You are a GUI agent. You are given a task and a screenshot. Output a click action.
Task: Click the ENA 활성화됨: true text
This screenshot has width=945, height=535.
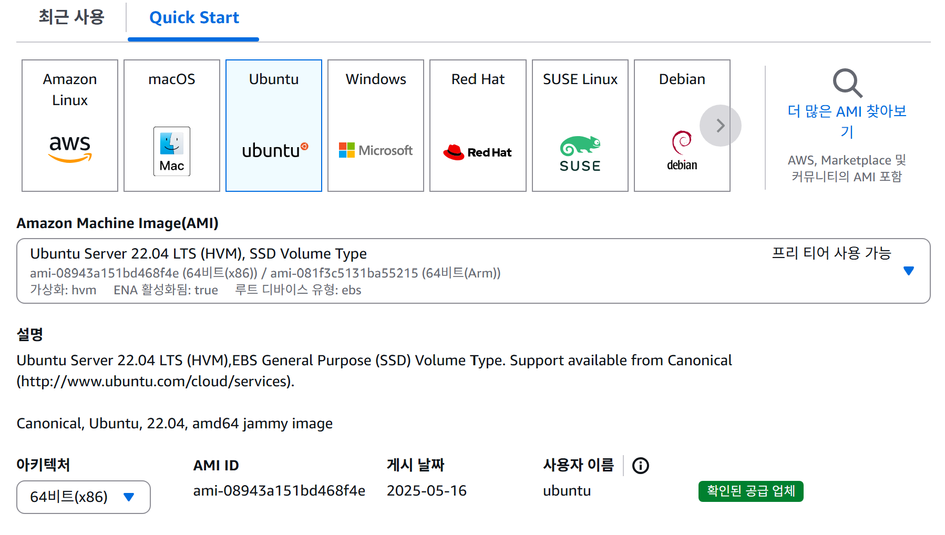pos(166,290)
